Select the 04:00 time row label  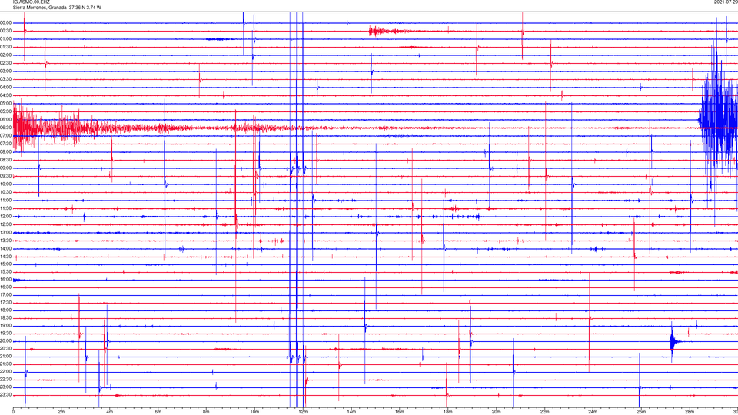5,87
